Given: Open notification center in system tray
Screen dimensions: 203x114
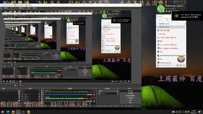Looking at the screenshot, I should [199, 112].
